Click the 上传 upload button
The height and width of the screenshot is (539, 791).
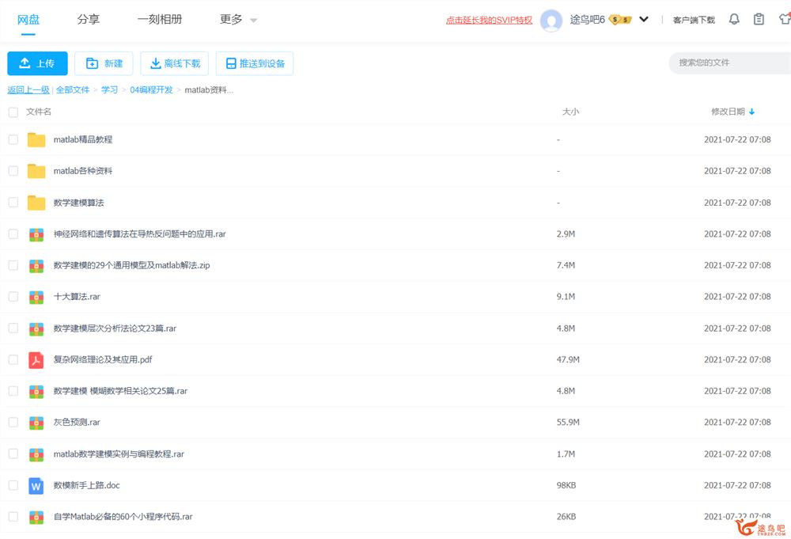37,63
